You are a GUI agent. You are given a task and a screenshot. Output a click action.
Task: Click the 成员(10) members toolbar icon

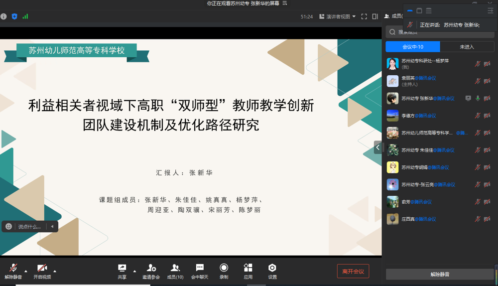(175, 269)
